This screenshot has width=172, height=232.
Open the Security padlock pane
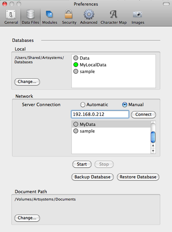pyautogui.click(x=69, y=17)
